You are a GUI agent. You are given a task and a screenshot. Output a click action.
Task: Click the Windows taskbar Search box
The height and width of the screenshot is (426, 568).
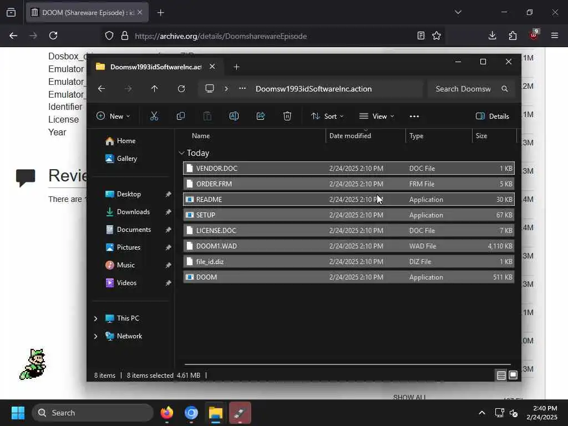click(x=93, y=413)
